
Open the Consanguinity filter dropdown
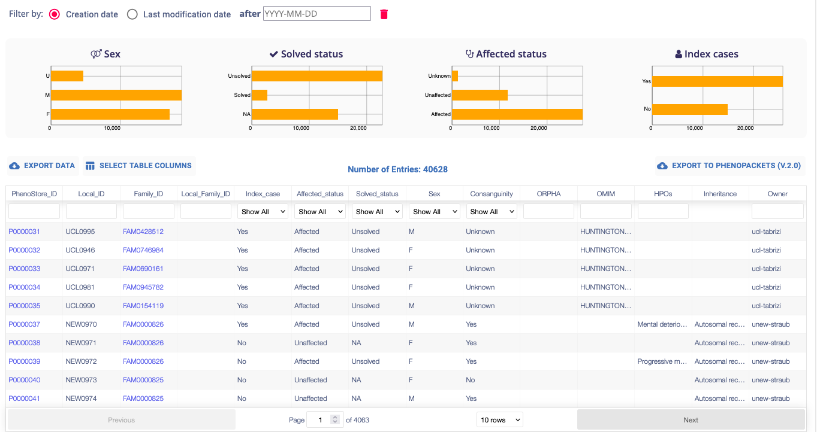(x=492, y=211)
